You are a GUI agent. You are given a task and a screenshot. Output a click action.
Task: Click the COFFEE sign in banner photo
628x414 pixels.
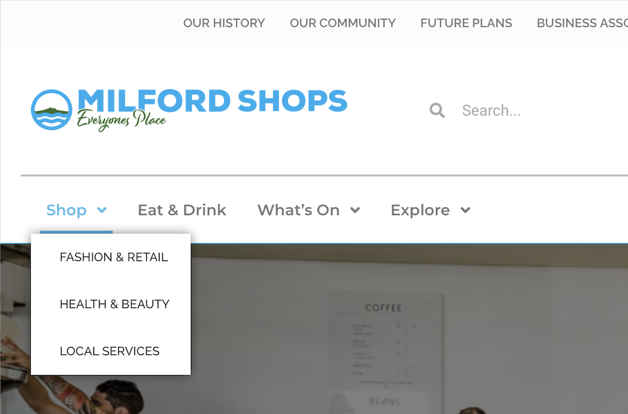tap(383, 307)
